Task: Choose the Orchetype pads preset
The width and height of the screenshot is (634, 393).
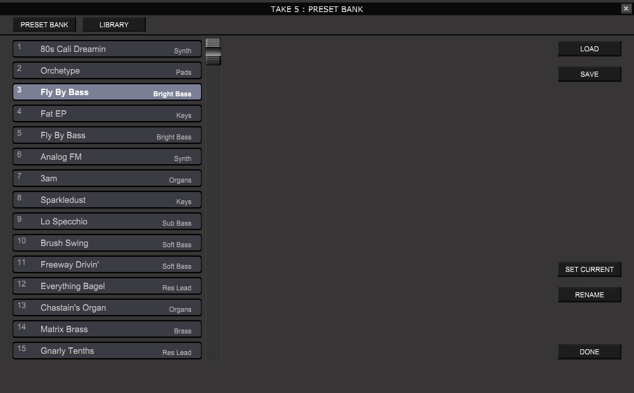Action: point(107,71)
